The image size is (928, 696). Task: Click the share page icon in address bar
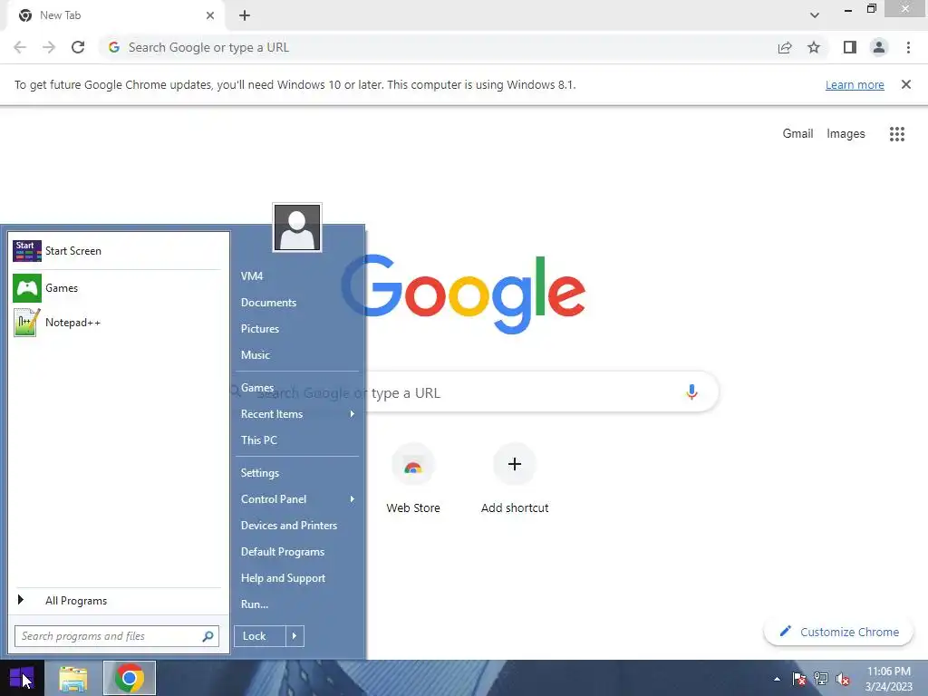coord(785,47)
